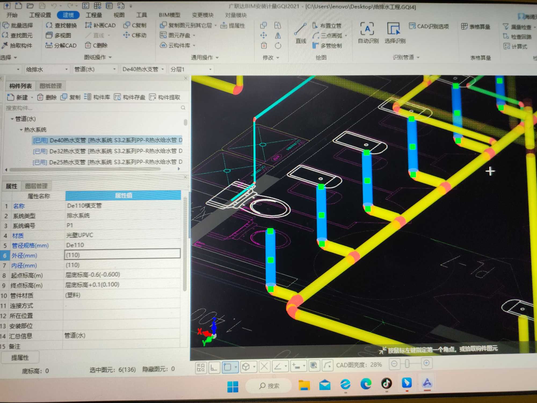
Task: Select De25热水支管 in the component tree
Action: 107,162
